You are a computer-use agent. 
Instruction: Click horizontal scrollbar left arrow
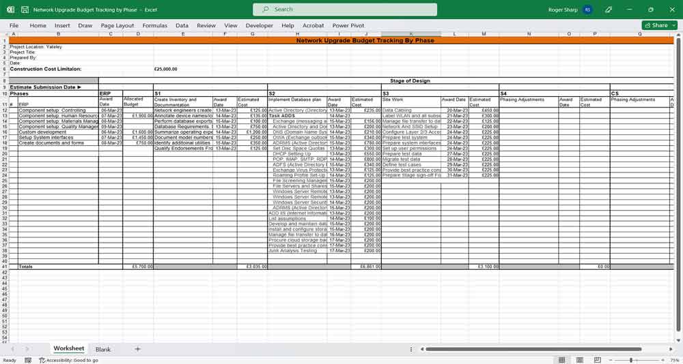pyautogui.click(x=421, y=349)
